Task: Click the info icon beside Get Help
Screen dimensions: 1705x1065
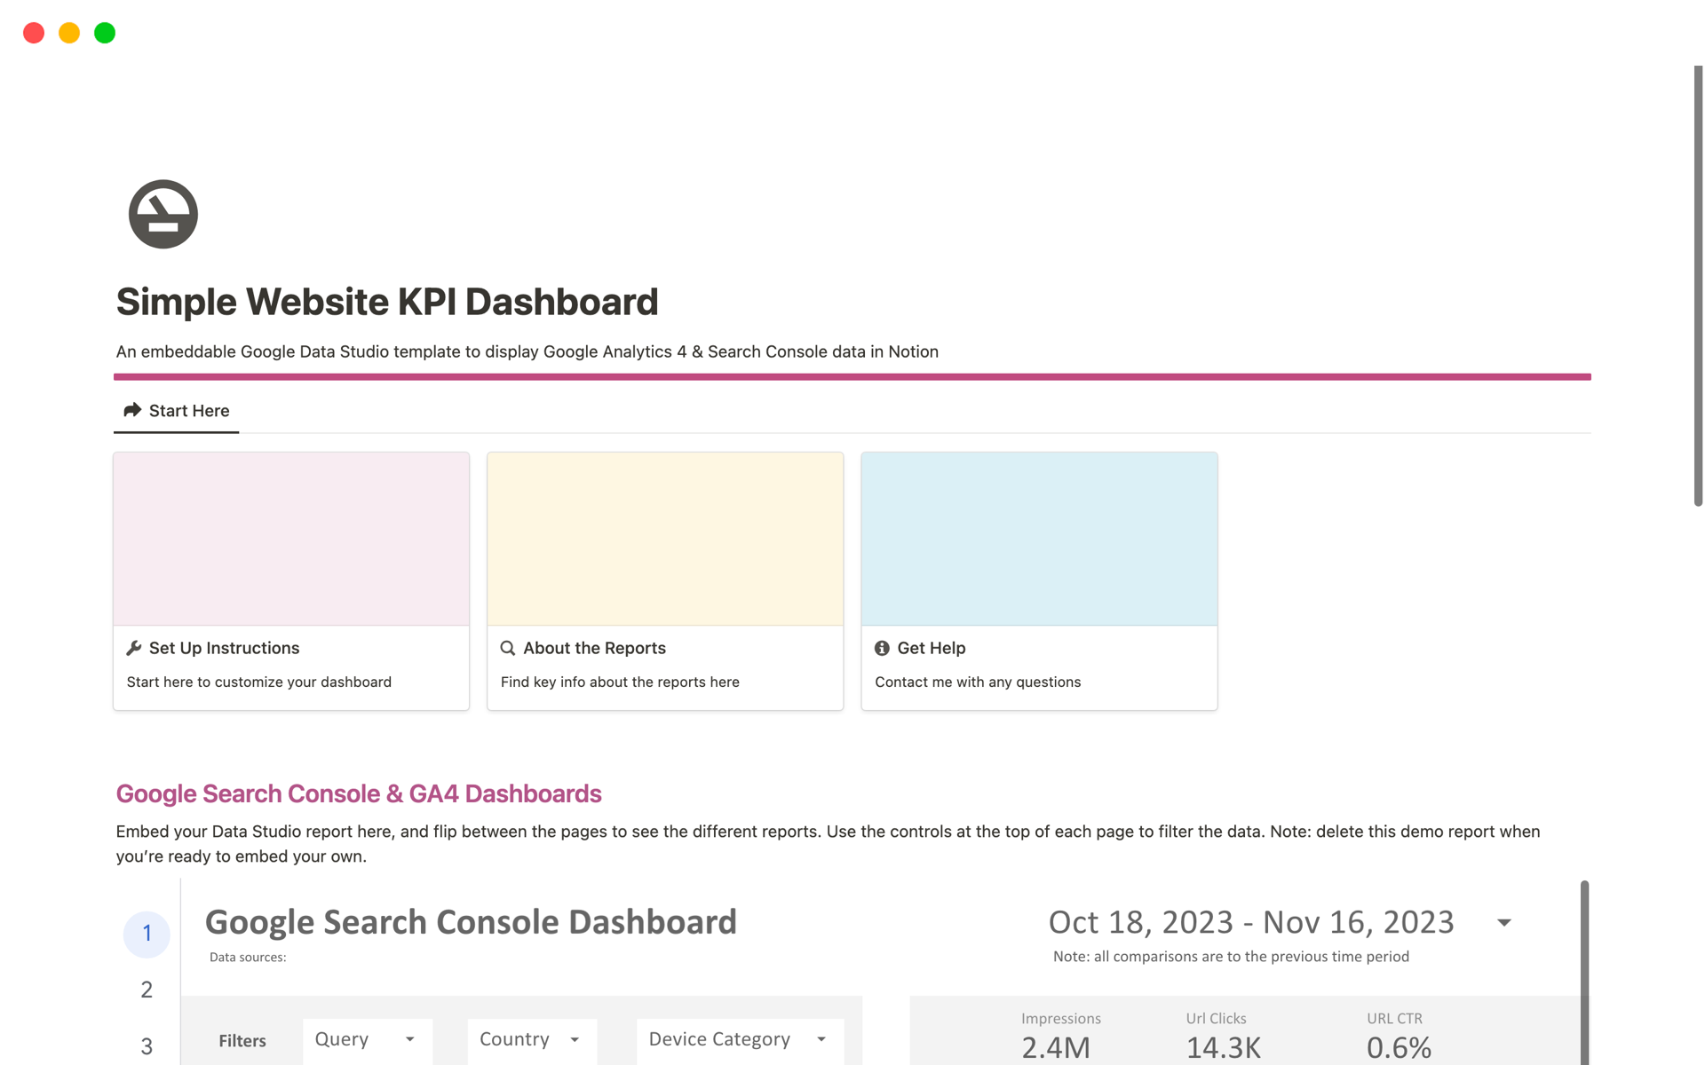Action: (882, 648)
